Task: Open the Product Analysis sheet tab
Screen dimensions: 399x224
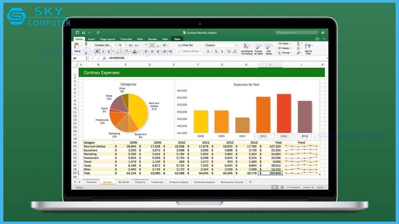Action: [179, 182]
